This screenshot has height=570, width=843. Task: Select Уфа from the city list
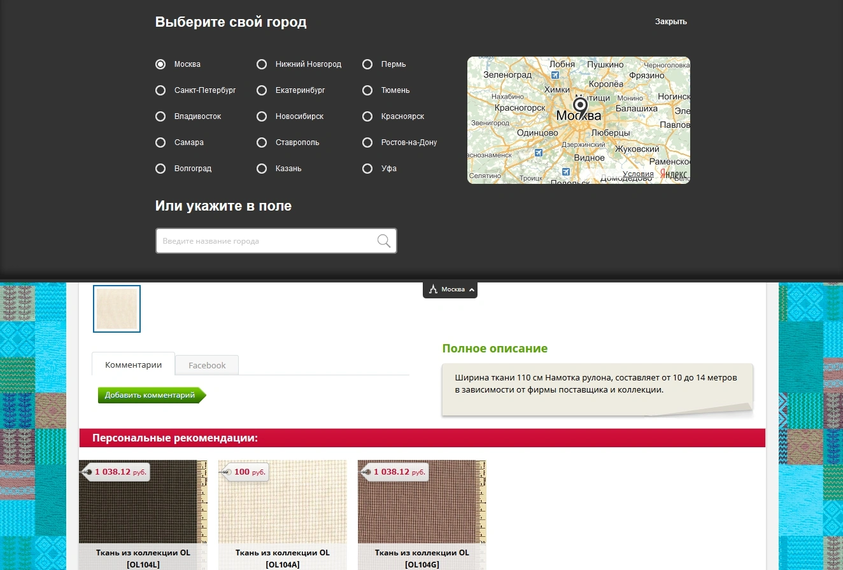click(x=367, y=169)
